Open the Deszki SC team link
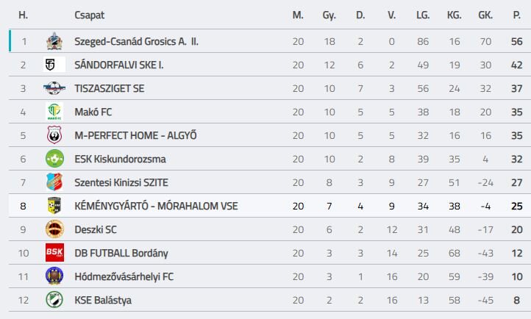This screenshot has height=319, width=531. 96,229
